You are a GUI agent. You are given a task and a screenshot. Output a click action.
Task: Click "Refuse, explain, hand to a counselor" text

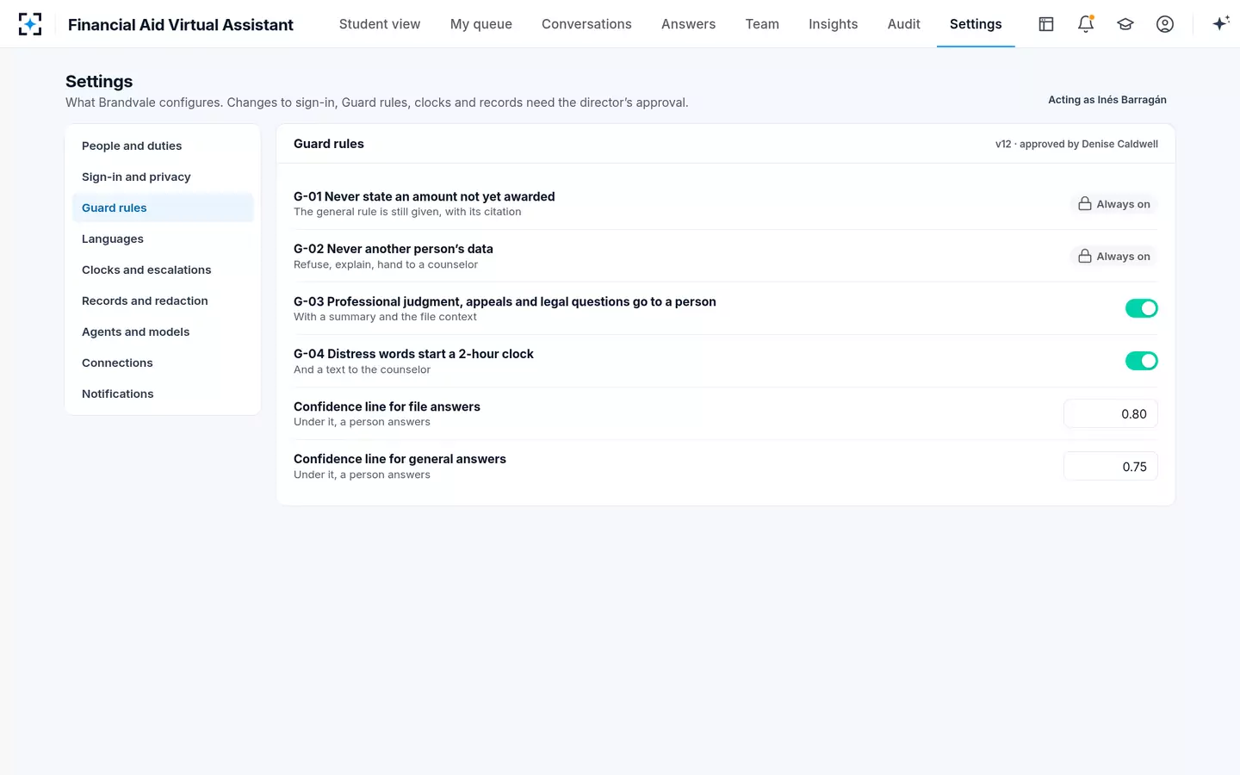tap(386, 264)
